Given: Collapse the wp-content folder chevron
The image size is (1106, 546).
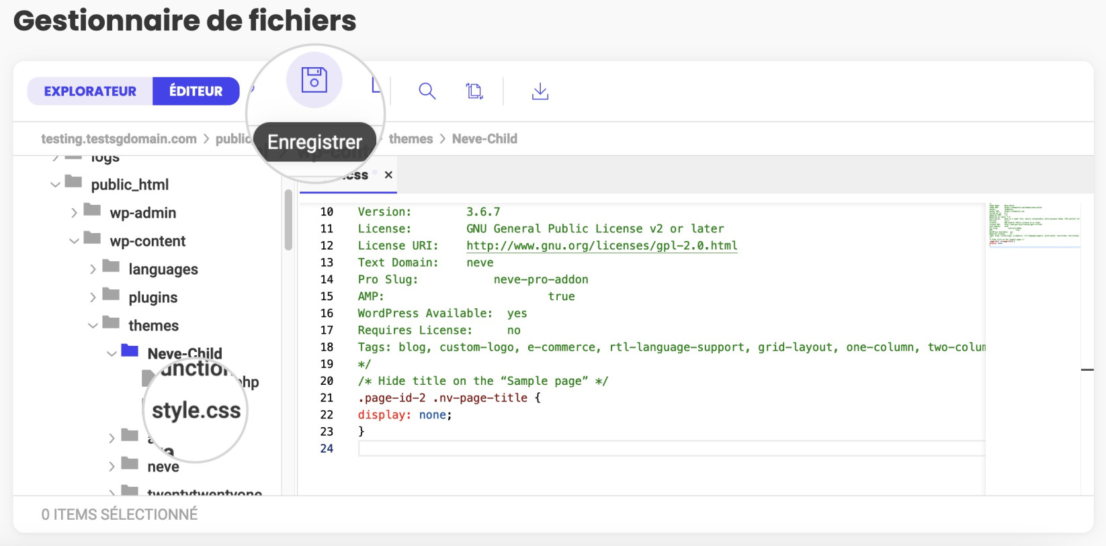Looking at the screenshot, I should tap(74, 241).
